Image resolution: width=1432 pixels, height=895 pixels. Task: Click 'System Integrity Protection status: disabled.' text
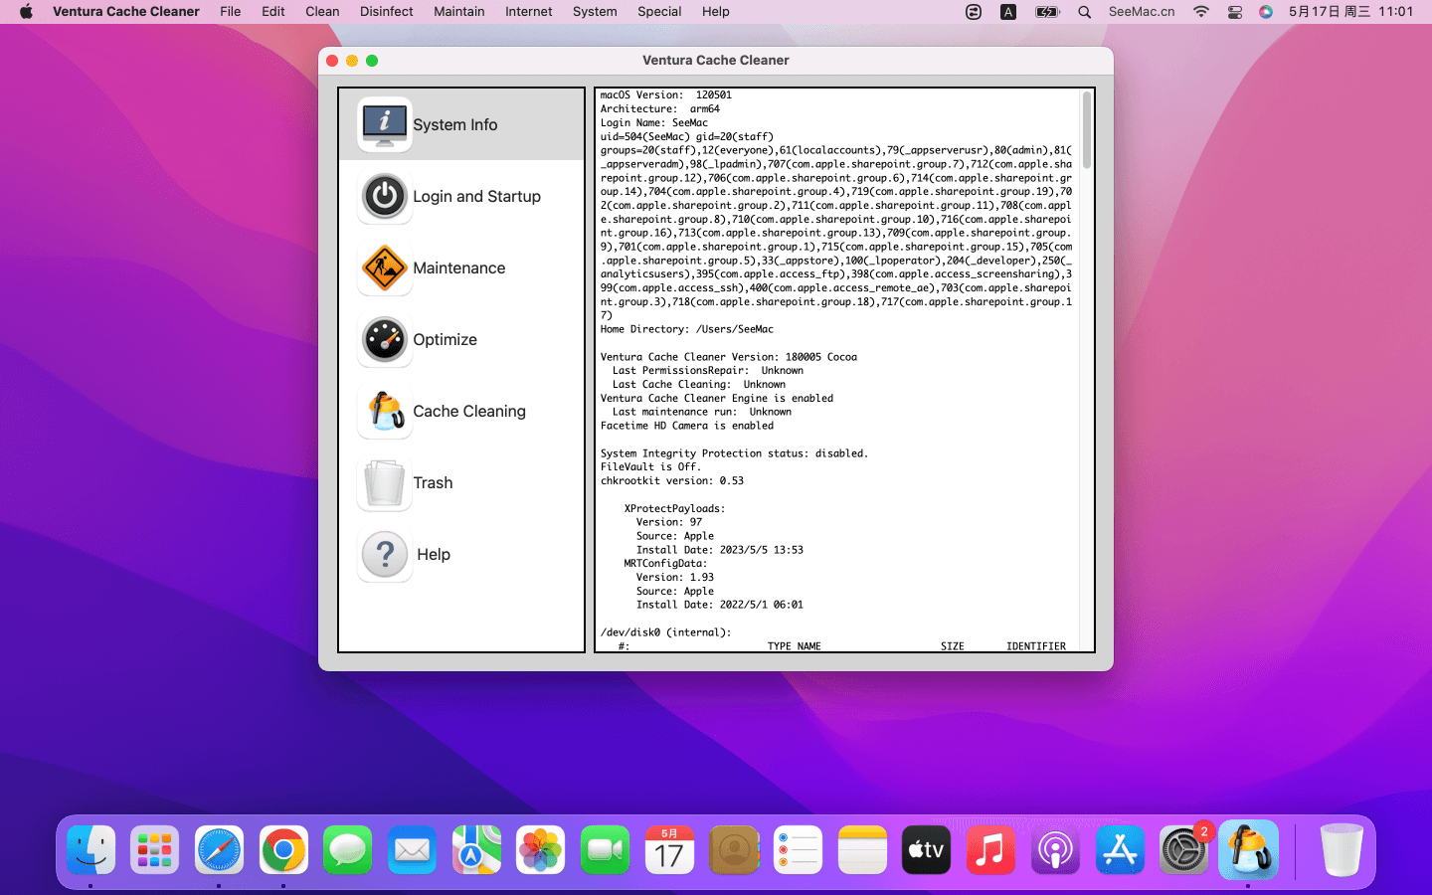point(735,453)
